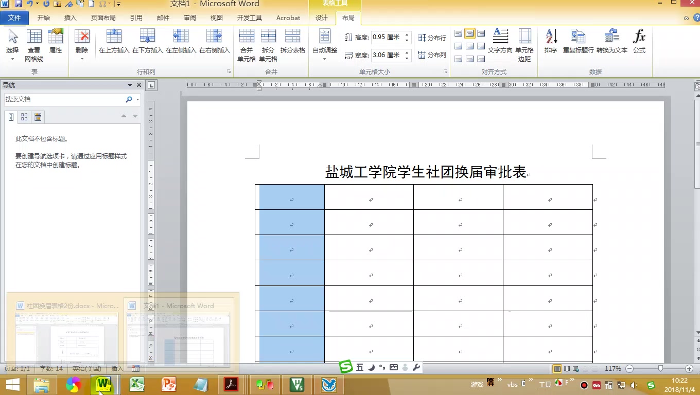Open Rows & Columns dialog launcher

pos(229,72)
